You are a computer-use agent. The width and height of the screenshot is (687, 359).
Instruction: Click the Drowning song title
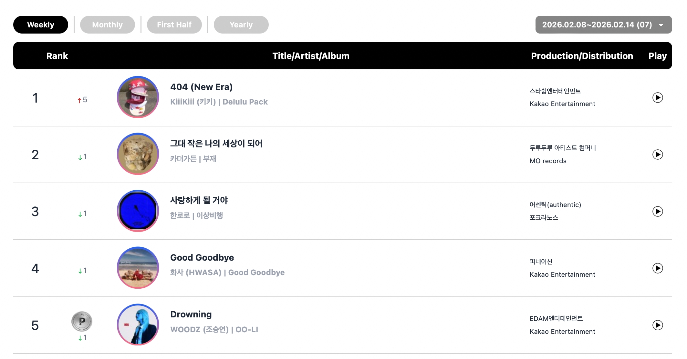tap(191, 314)
